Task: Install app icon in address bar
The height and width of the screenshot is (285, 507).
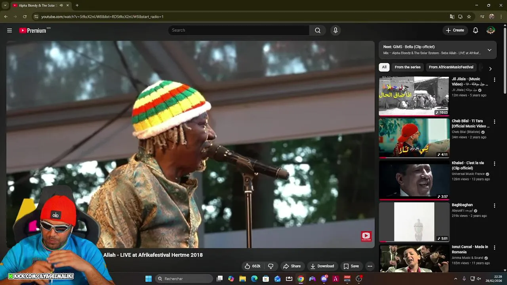Action: pos(460,17)
